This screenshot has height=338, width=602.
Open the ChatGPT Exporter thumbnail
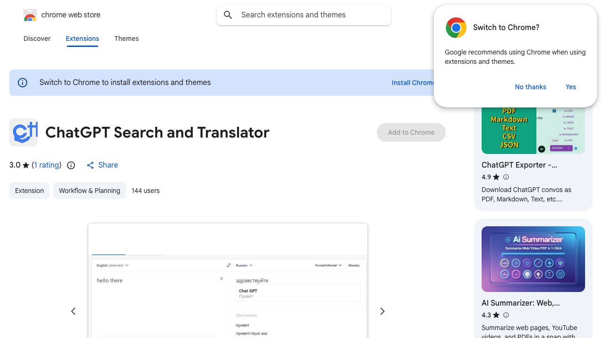point(533,130)
